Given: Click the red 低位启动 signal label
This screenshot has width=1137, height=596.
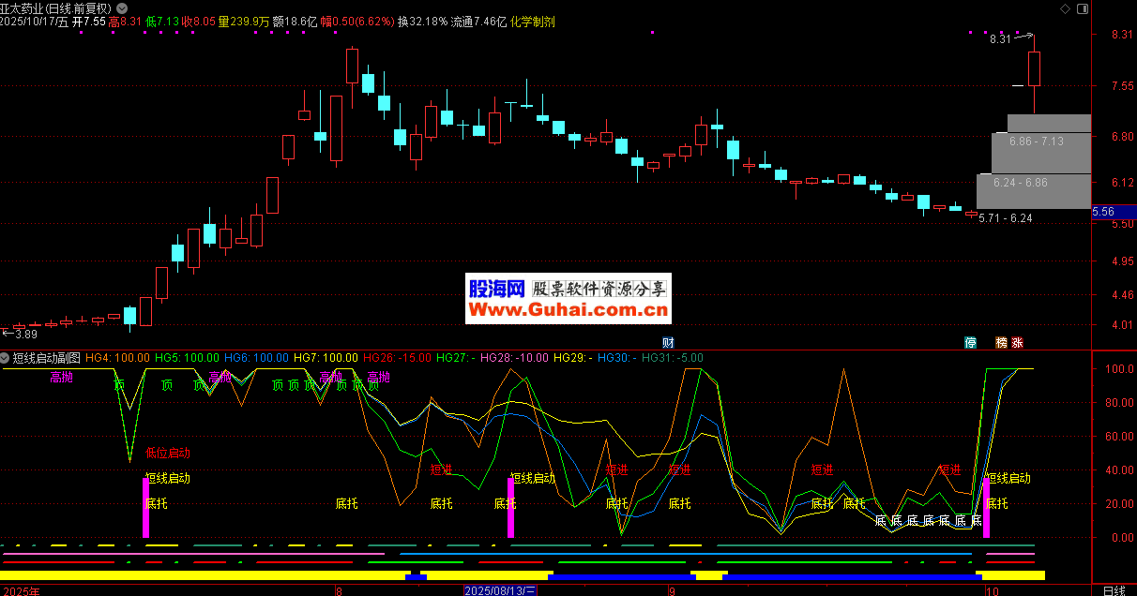Looking at the screenshot, I should [167, 453].
